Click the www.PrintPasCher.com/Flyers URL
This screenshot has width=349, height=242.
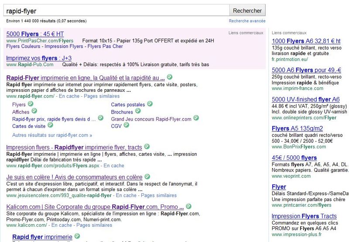(40, 40)
